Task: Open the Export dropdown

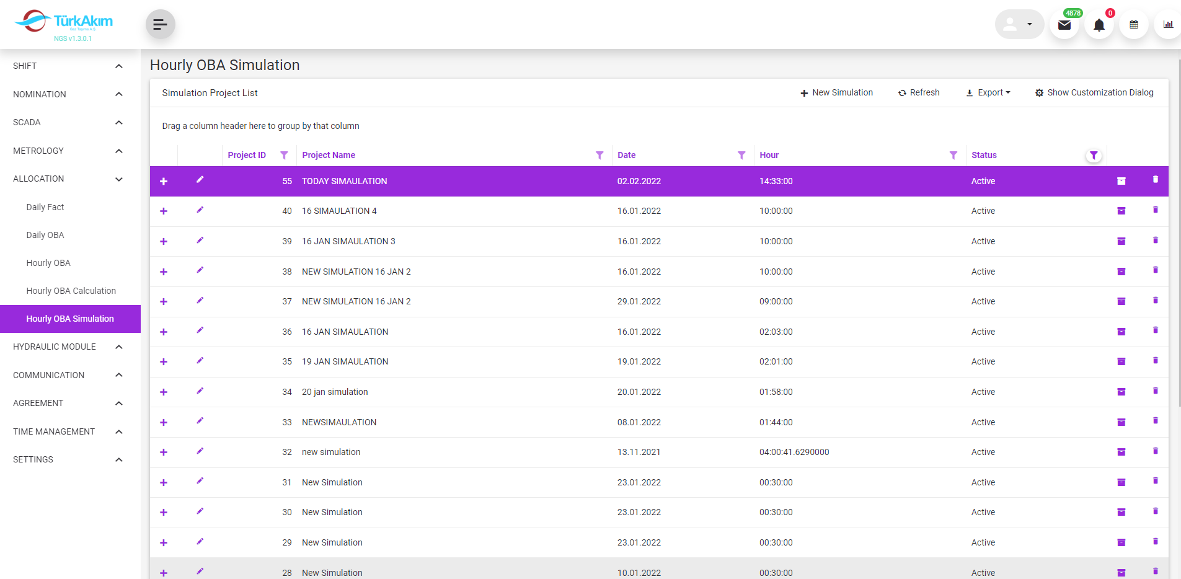Action: (x=988, y=93)
